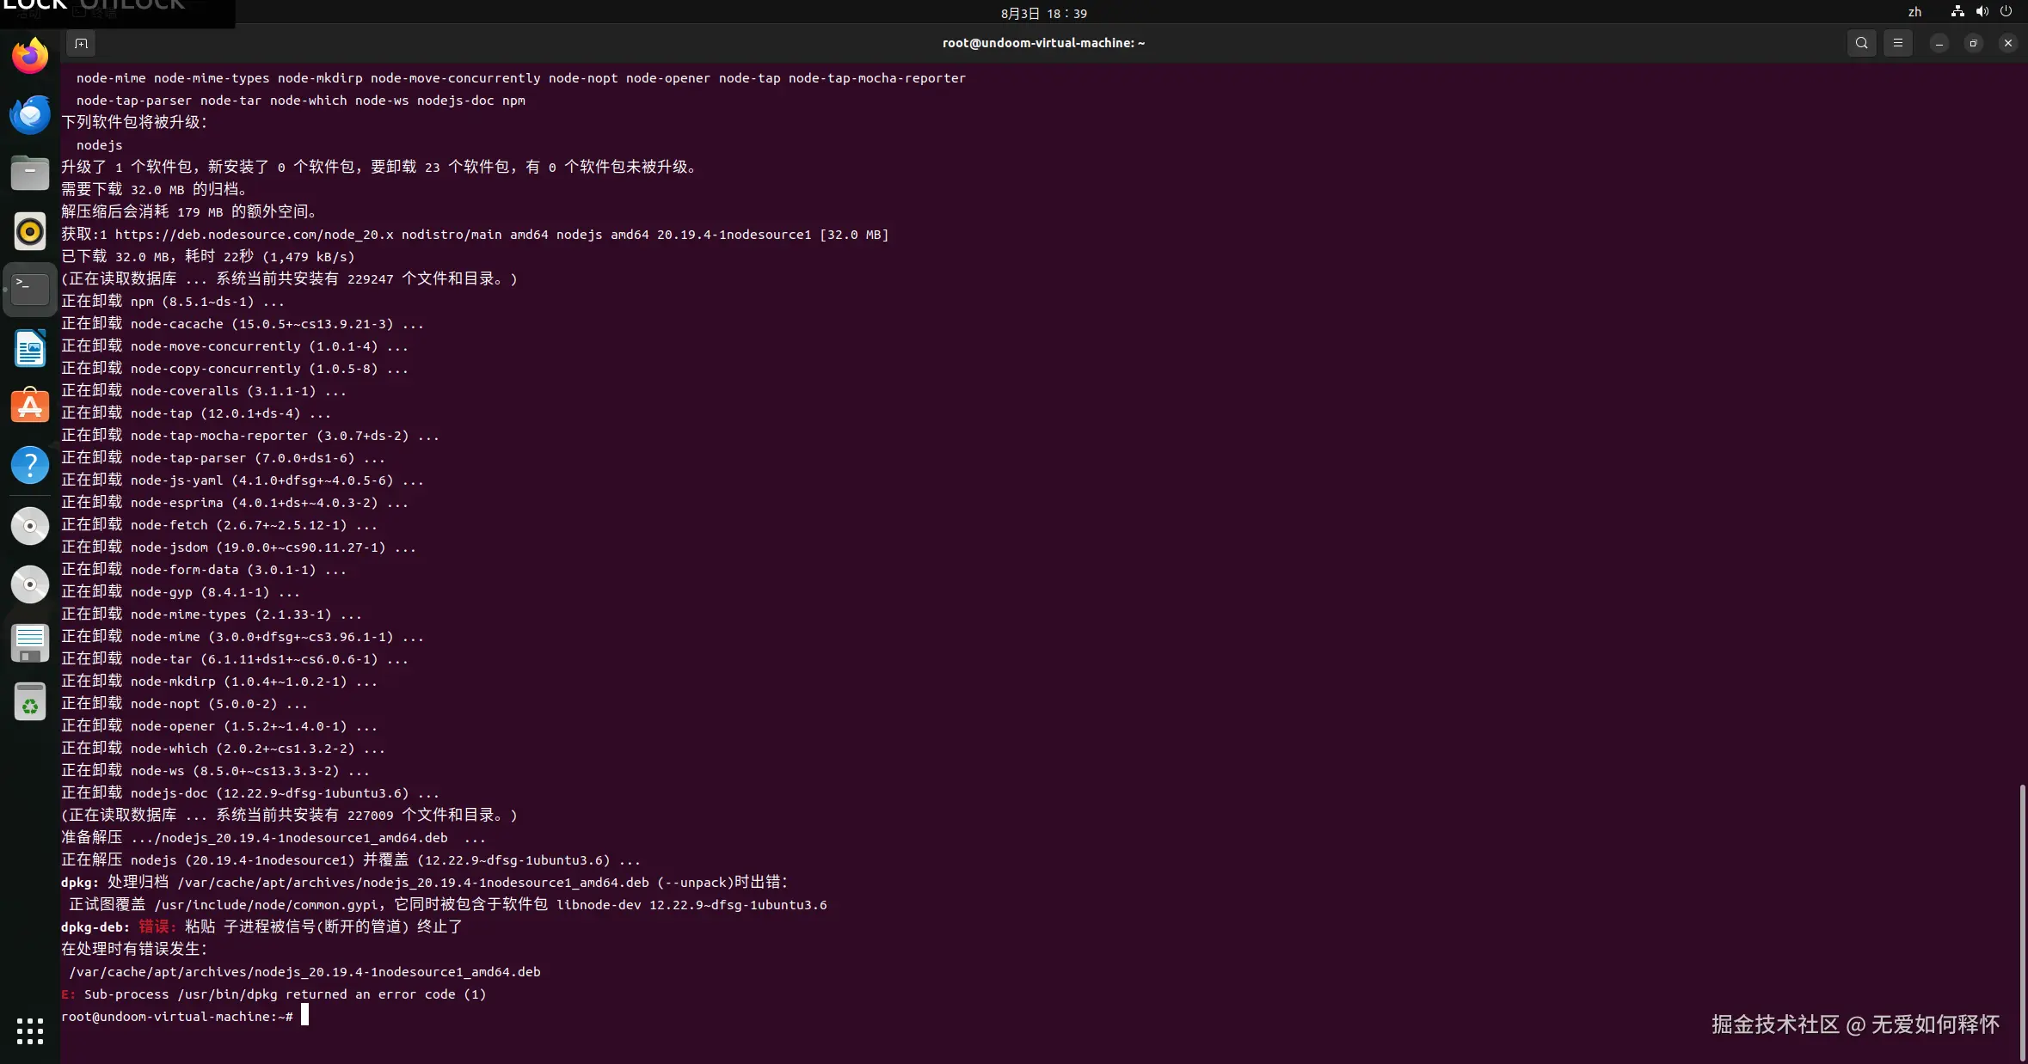2028x1064 pixels.
Task: Click the second mounted disc icon
Action: pos(30,584)
